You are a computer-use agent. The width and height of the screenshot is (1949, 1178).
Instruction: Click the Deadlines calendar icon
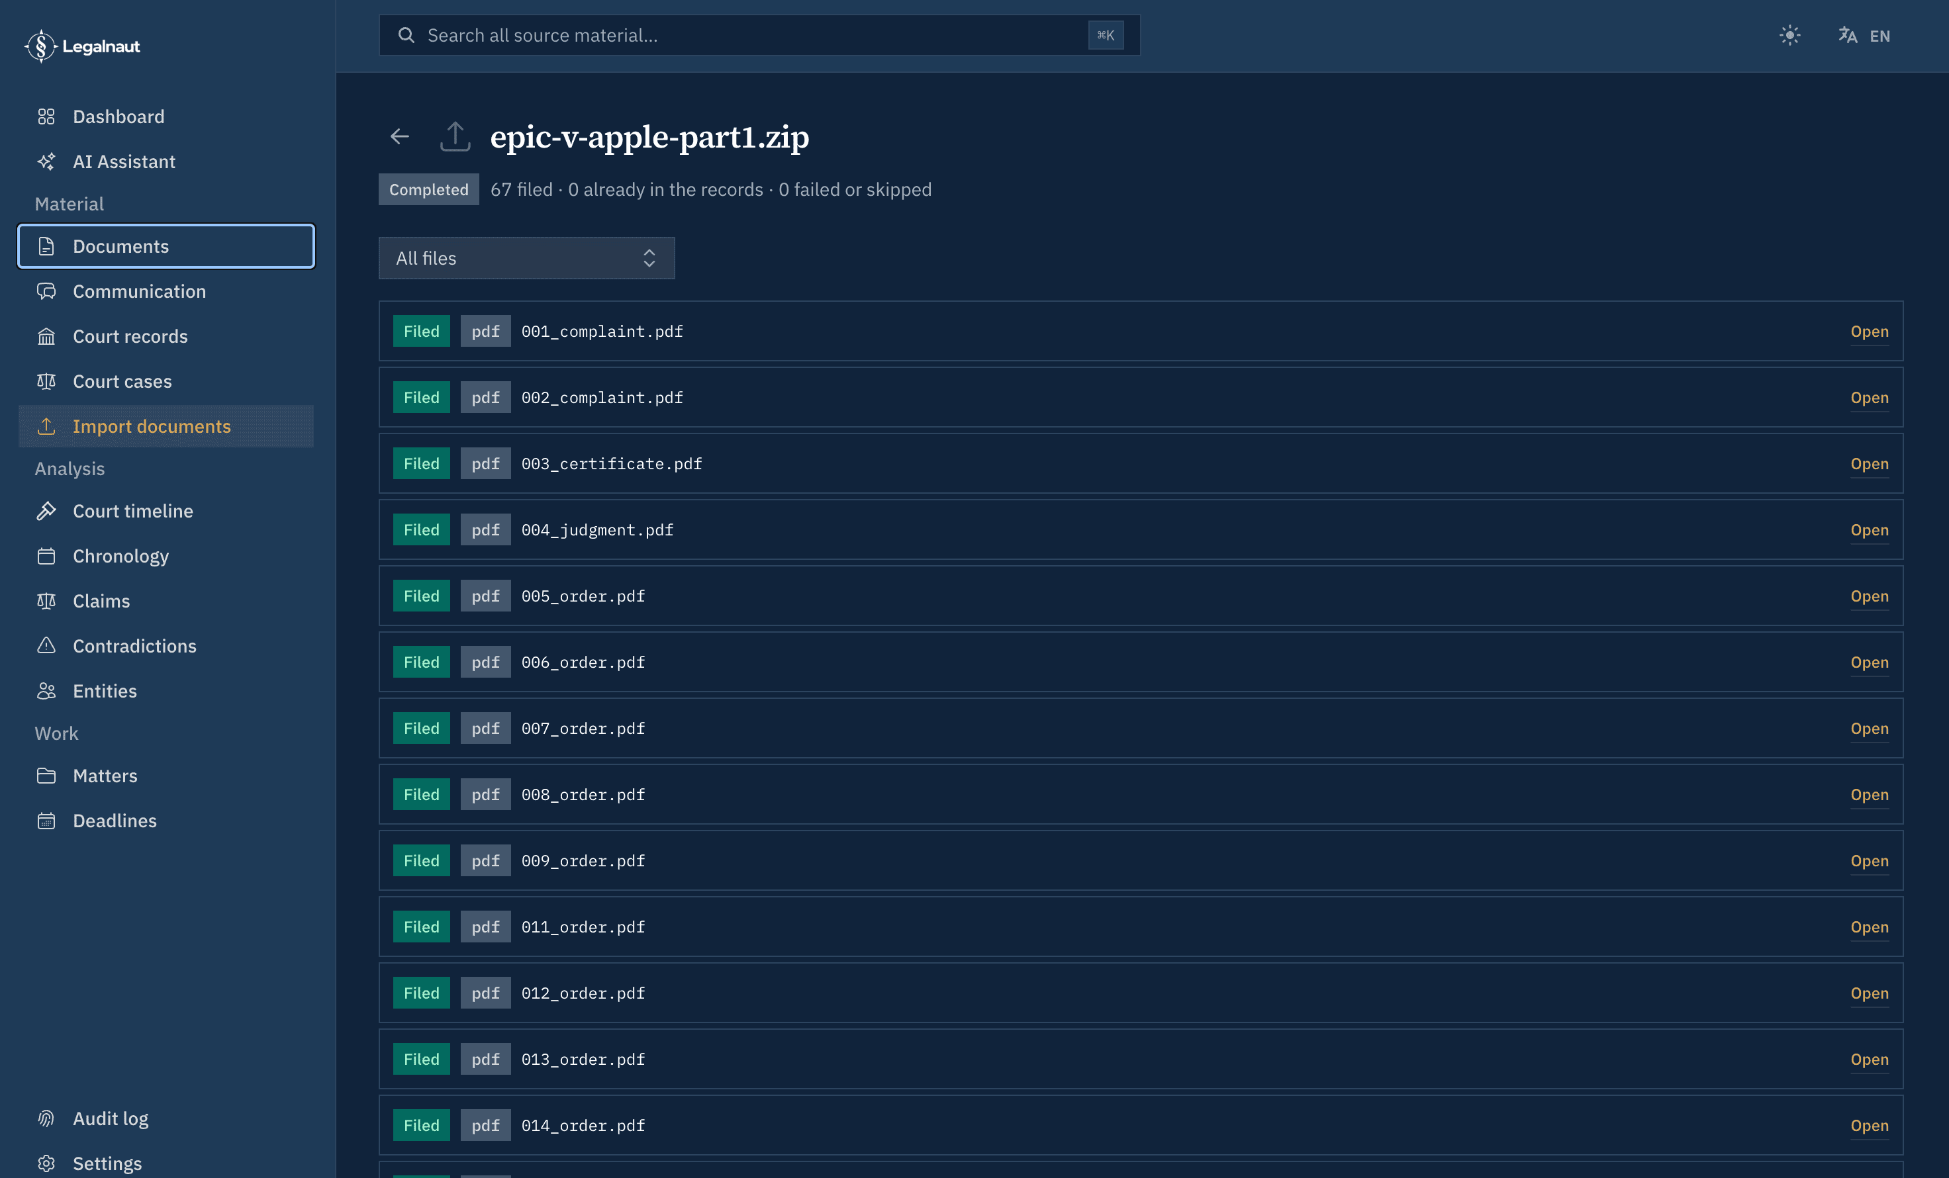click(x=46, y=821)
